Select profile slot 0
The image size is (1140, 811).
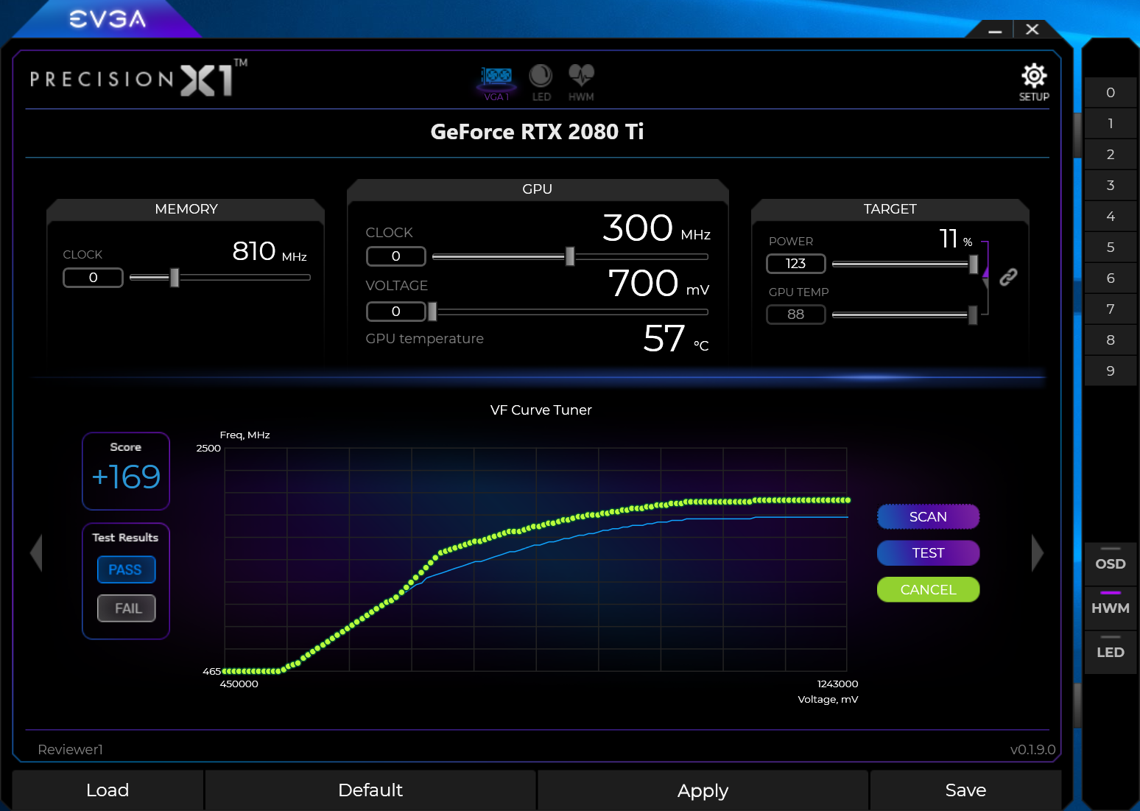[1111, 93]
